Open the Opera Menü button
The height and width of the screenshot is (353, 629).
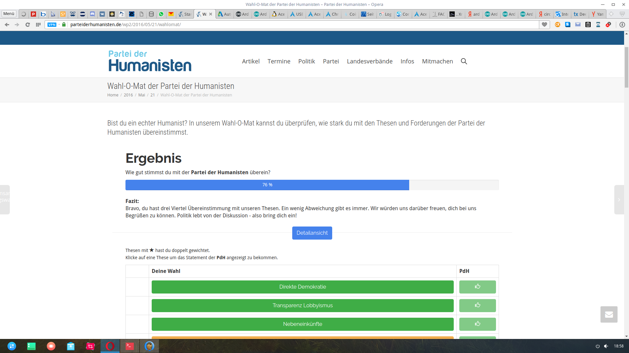click(9, 14)
